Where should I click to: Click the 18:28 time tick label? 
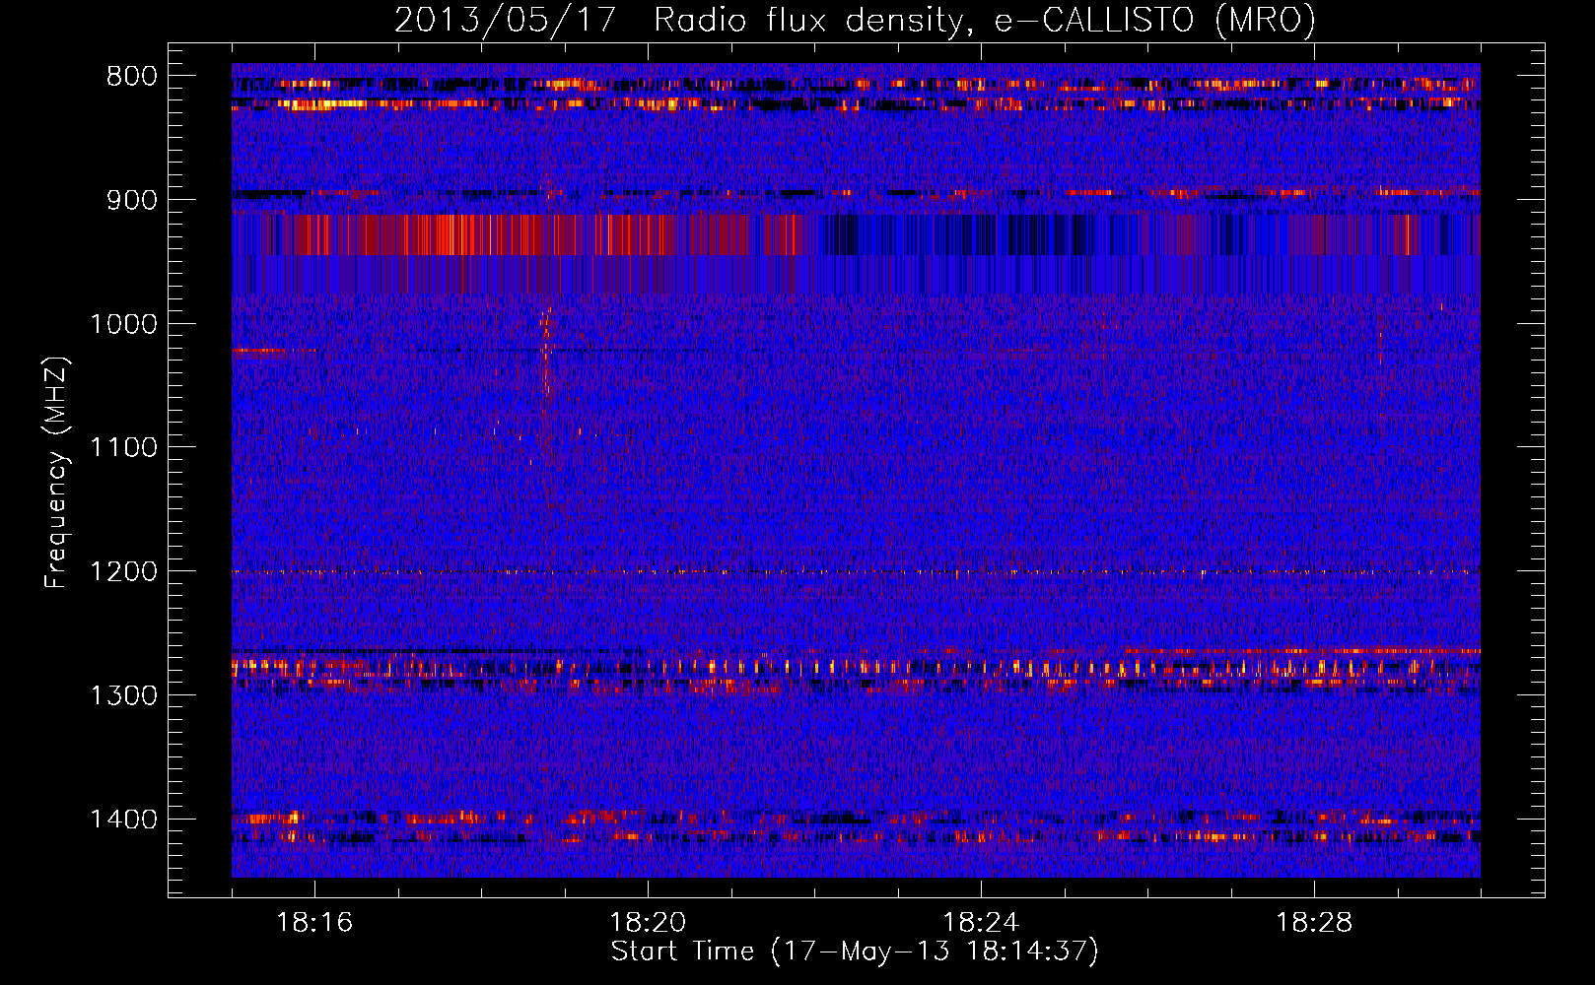click(x=1314, y=923)
